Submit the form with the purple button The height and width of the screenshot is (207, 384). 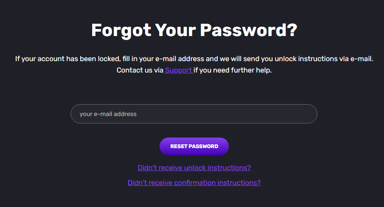tap(194, 146)
